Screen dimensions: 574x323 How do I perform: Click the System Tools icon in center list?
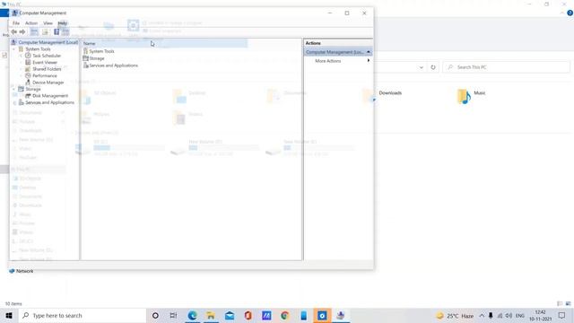tap(86, 51)
